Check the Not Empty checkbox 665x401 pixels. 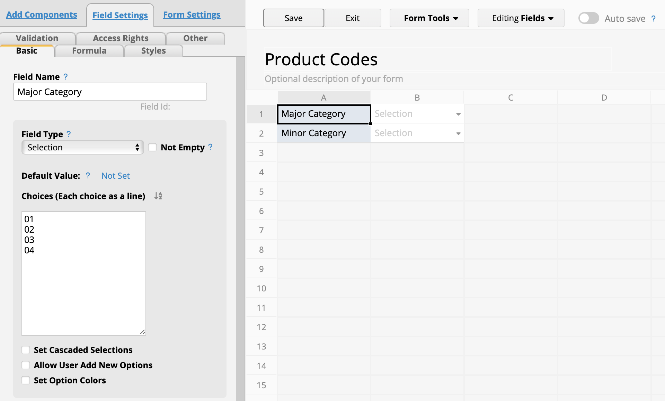pos(152,147)
